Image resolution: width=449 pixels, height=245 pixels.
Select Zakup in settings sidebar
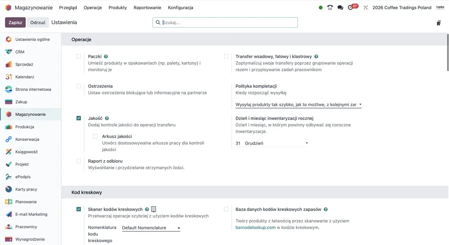(x=30, y=102)
